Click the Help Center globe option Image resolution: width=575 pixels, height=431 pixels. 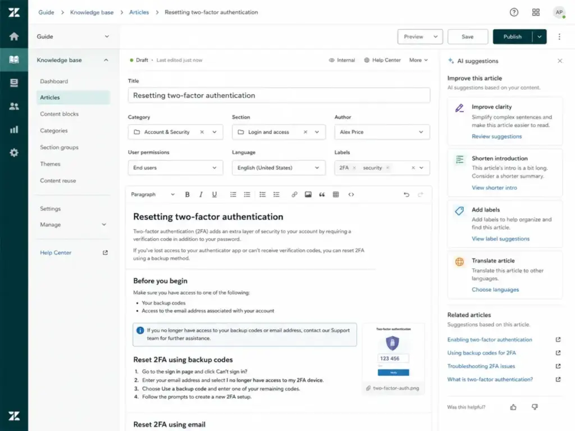[382, 60]
